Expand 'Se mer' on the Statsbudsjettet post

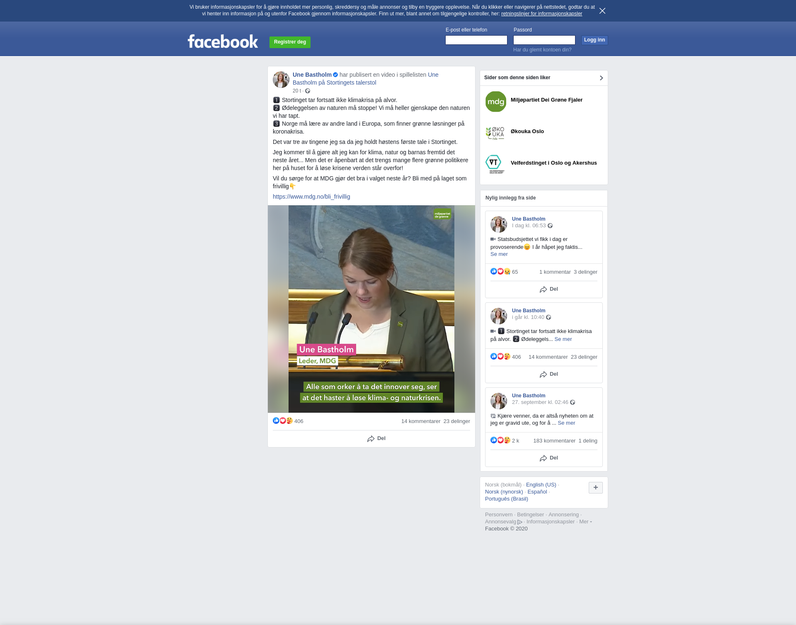coord(499,254)
